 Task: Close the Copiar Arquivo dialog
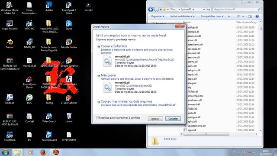(180, 26)
